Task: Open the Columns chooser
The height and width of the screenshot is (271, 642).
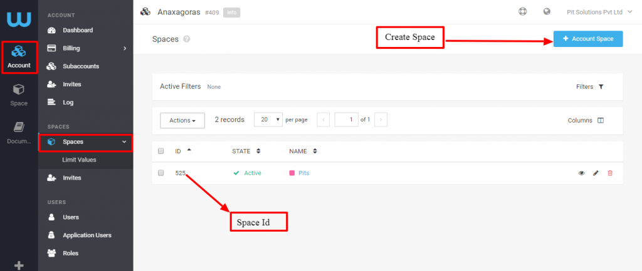Action: click(586, 121)
